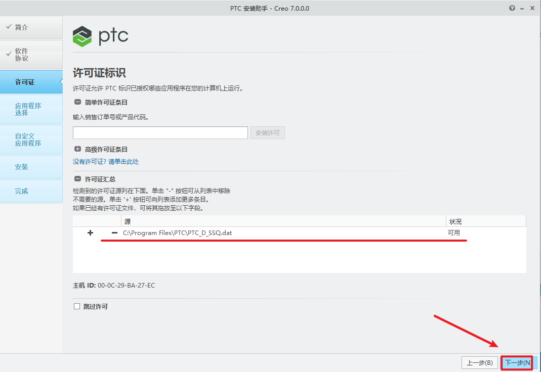Viewport: 541px width, 372px height.
Task: Open the 没有许可证? 请单击此处 link
Action: coord(106,162)
